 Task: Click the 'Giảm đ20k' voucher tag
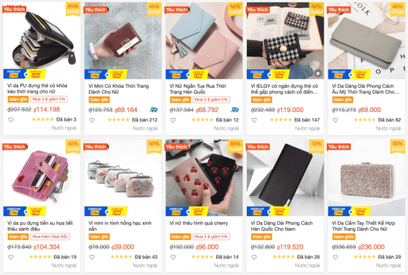click(x=343, y=237)
